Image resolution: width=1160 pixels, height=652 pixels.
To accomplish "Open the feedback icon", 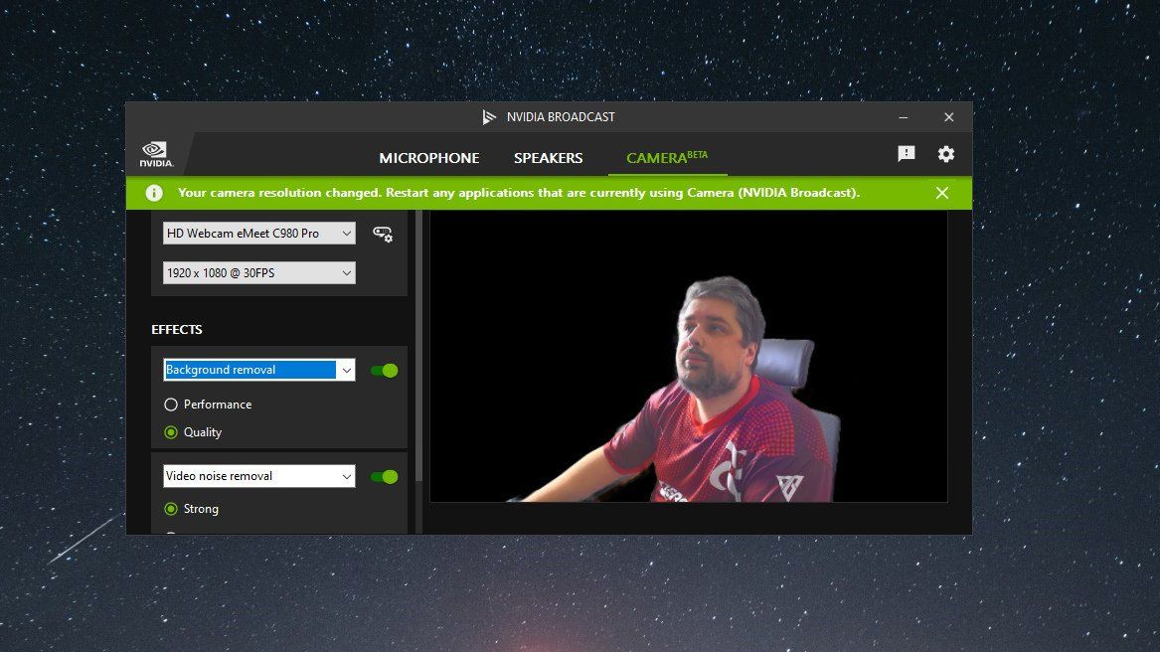I will (907, 153).
